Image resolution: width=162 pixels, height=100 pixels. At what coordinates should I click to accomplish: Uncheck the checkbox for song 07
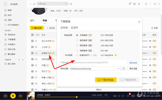32,77
